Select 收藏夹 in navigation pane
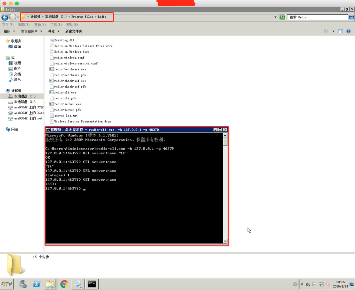 (14, 41)
